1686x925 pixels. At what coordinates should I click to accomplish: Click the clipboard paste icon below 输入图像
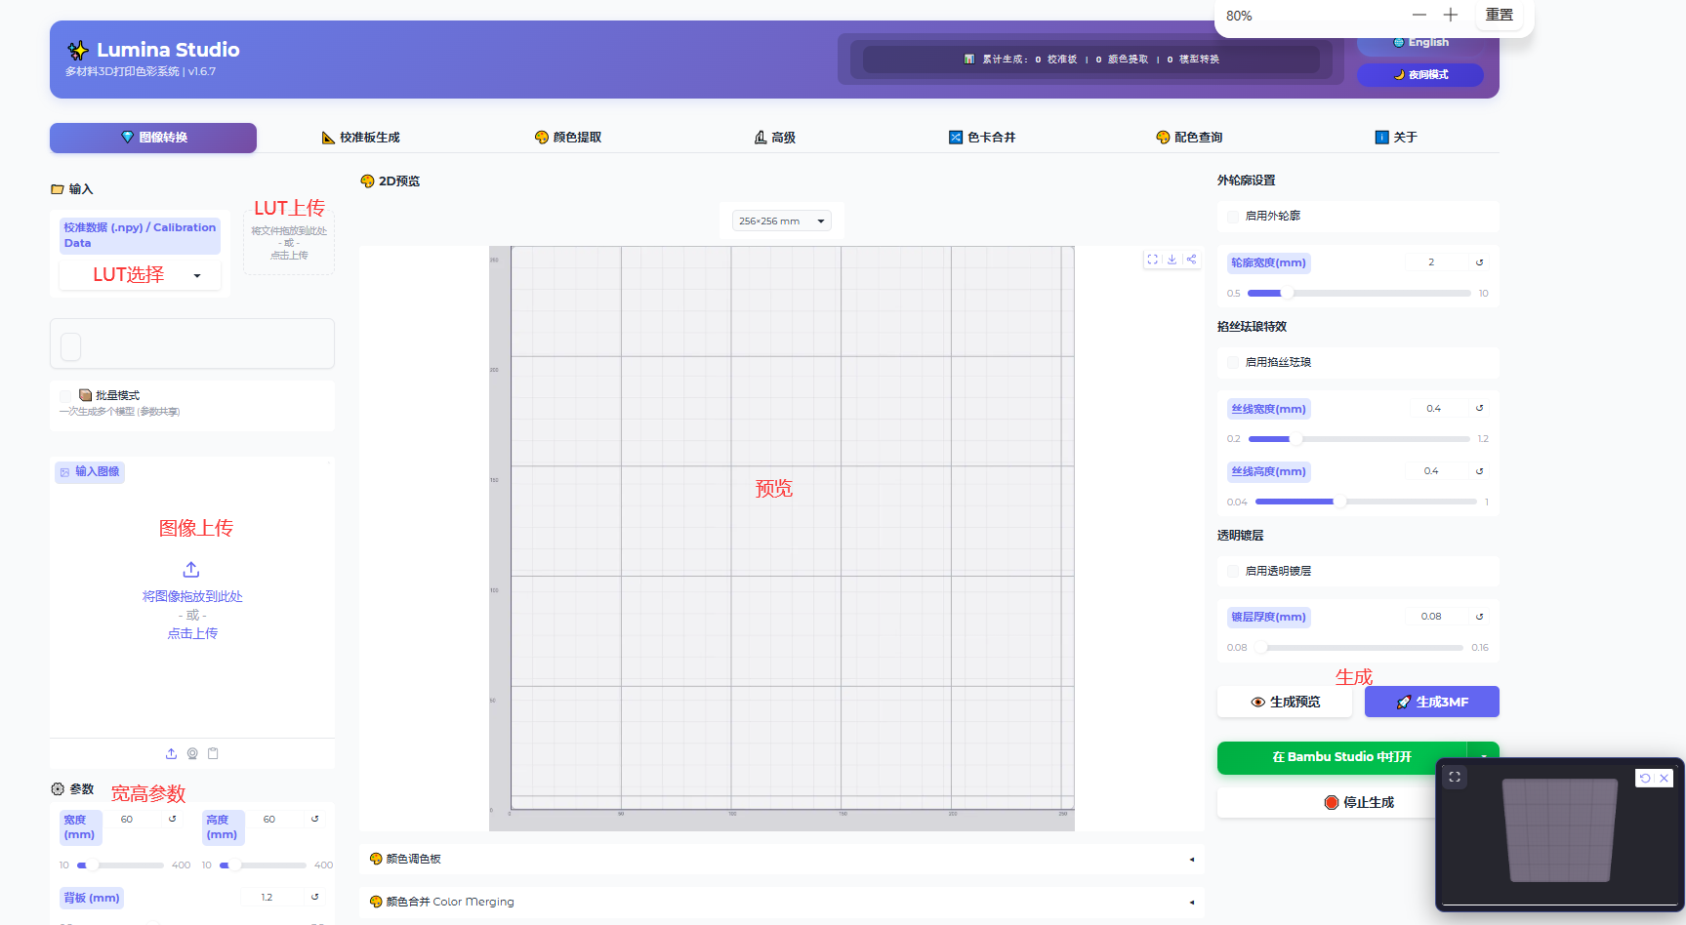click(x=213, y=753)
